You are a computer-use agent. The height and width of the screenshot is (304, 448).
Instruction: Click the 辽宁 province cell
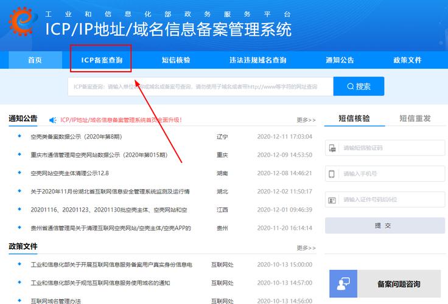coord(222,137)
